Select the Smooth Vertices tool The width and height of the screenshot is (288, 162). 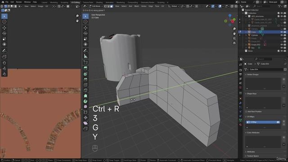tap(85, 107)
